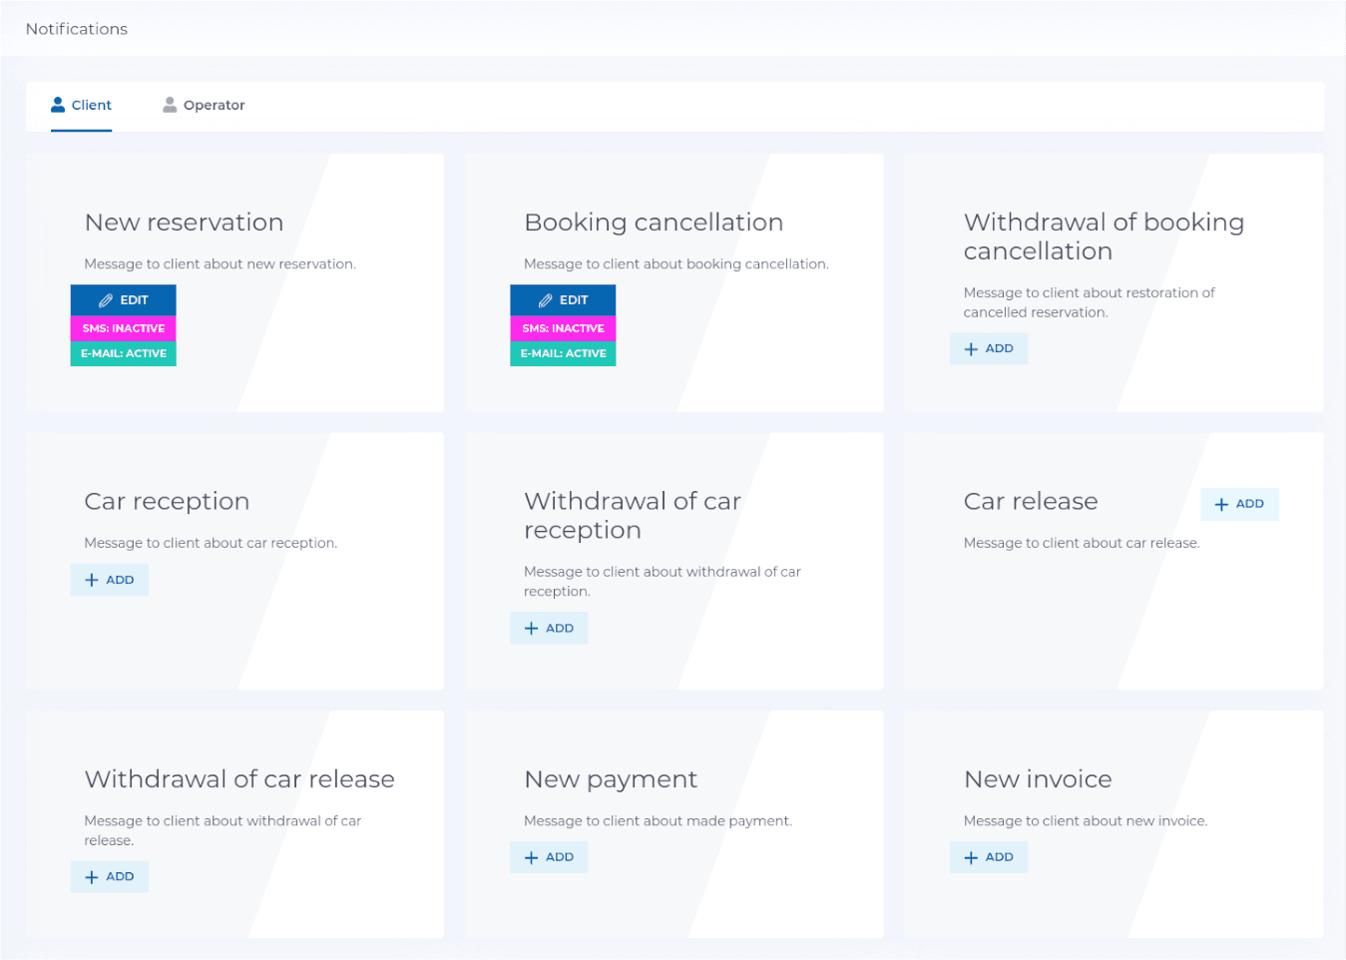
Task: Toggle SMS: Inactive badge on New reservation
Action: tap(124, 328)
